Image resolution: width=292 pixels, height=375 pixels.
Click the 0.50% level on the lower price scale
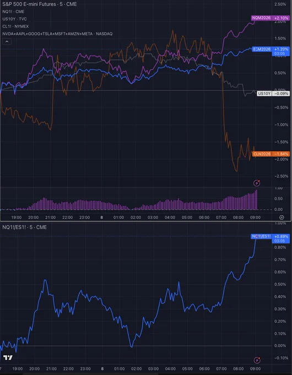coord(280,284)
